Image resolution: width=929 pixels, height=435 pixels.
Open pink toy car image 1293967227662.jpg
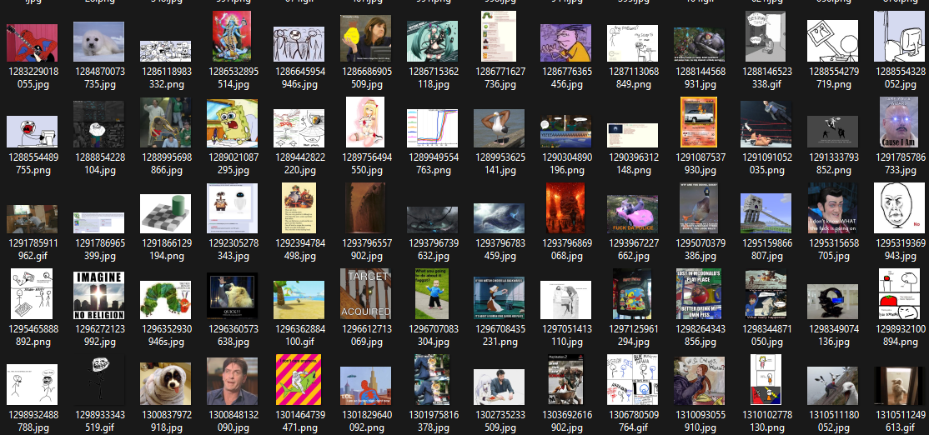633,214
